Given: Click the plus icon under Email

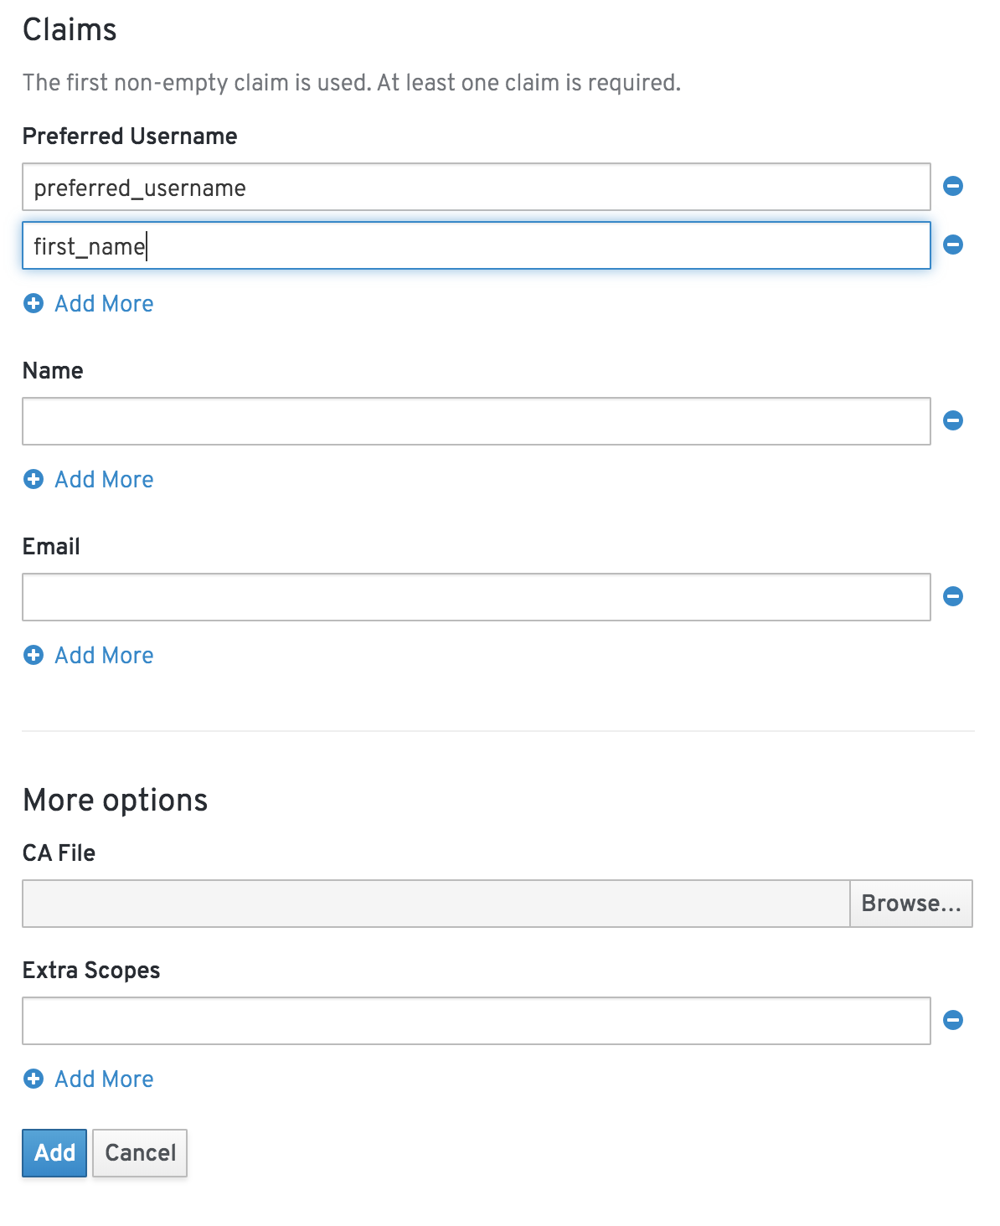Looking at the screenshot, I should click(x=33, y=655).
